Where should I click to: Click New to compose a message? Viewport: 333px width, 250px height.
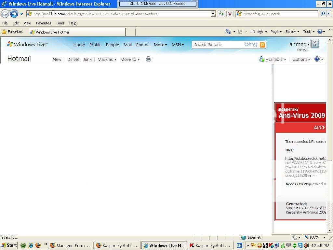(x=57, y=60)
